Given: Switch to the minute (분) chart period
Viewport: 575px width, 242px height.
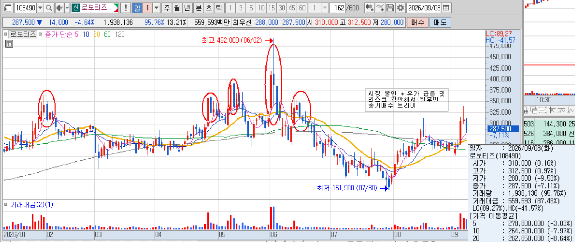Looking at the screenshot, I should [198, 8].
